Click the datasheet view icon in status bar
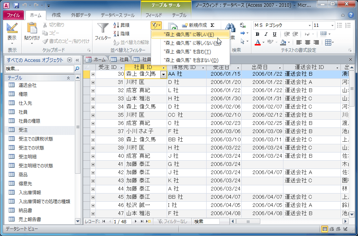Viewport: 358px width, 236px height. [324, 229]
